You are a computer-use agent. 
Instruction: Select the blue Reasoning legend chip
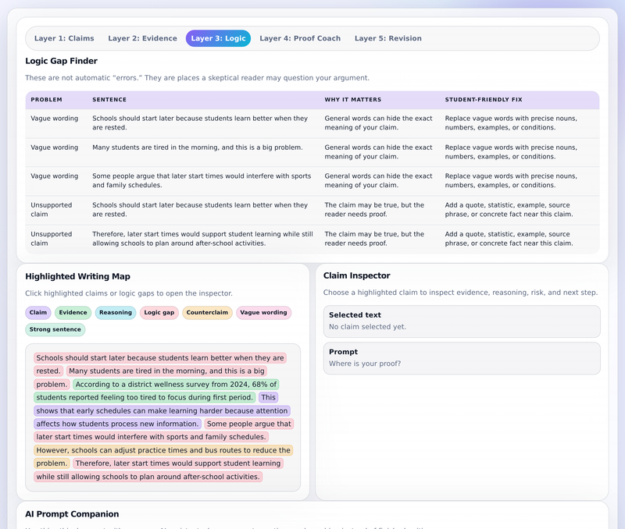[x=116, y=312]
